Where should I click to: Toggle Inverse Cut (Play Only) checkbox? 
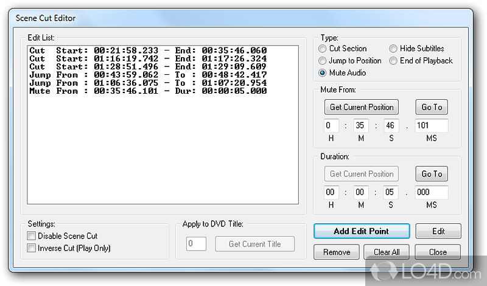[32, 248]
